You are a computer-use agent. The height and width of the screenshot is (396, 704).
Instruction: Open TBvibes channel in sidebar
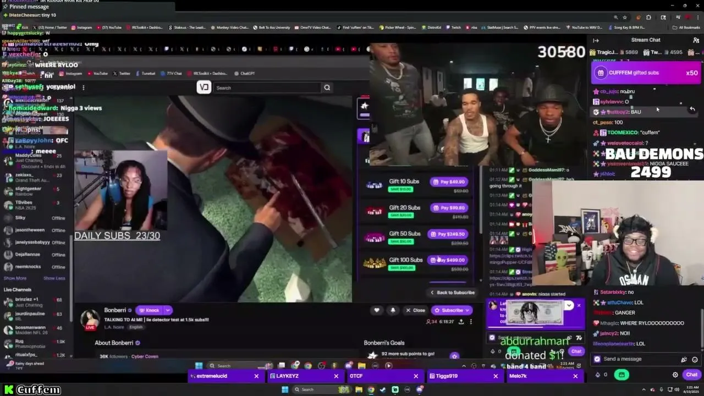[x=34, y=205]
